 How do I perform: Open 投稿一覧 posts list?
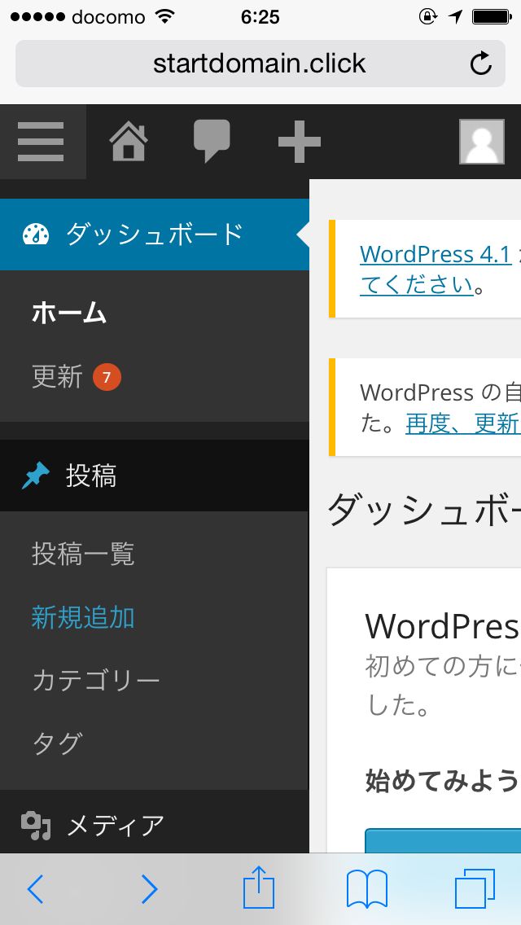(83, 555)
